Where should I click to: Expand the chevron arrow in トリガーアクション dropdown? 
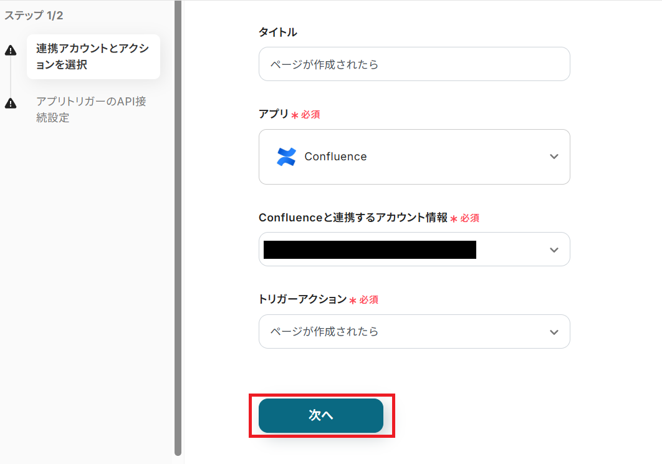(x=554, y=332)
